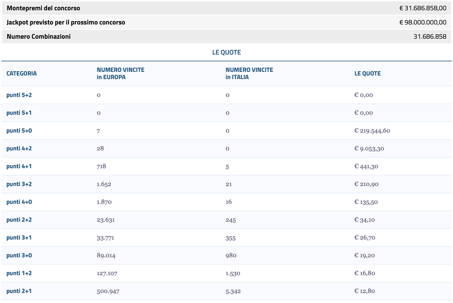Open the "punti 1+2" category link
The height and width of the screenshot is (303, 453).
pyautogui.click(x=19, y=273)
